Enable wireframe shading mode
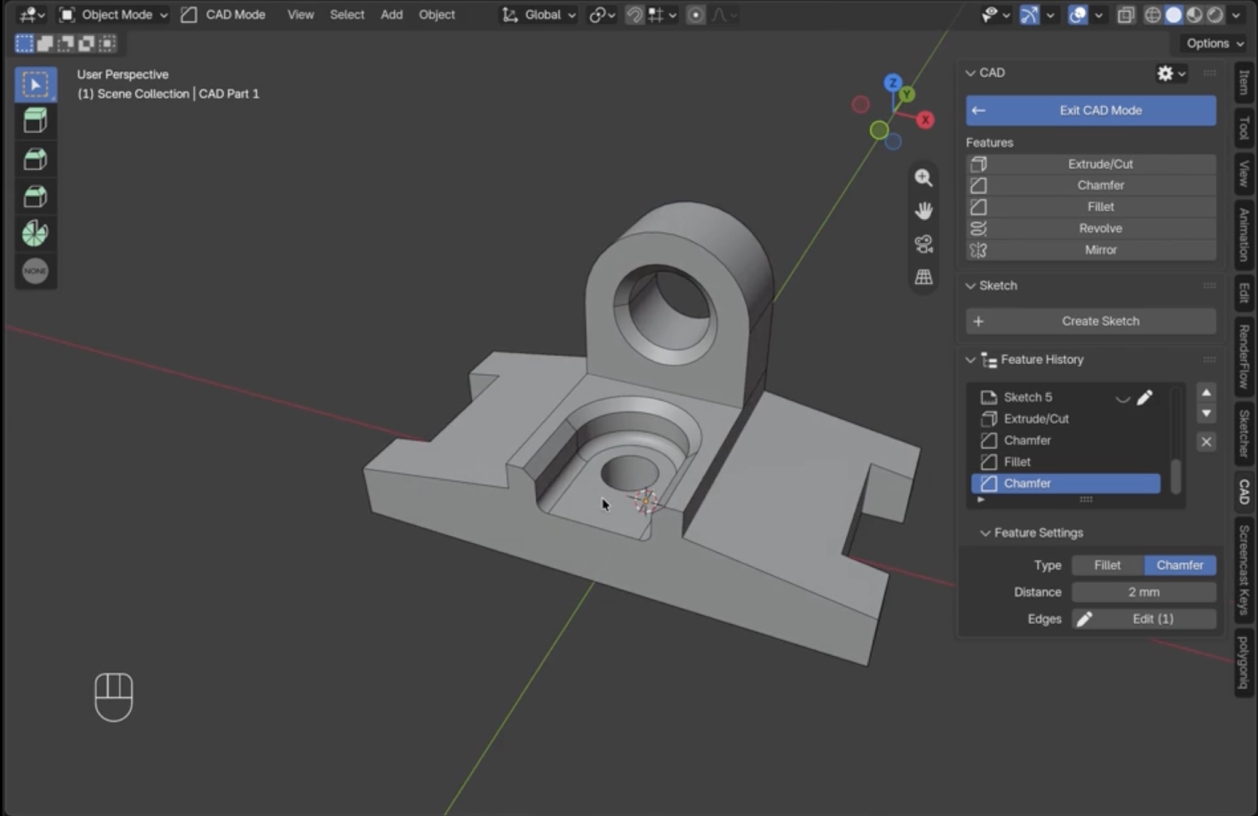Viewport: 1258px width, 816px height. pyautogui.click(x=1153, y=15)
